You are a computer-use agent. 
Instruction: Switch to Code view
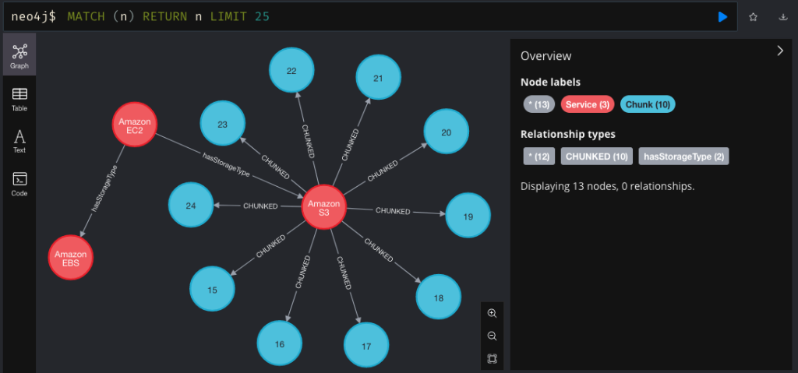[x=19, y=185]
